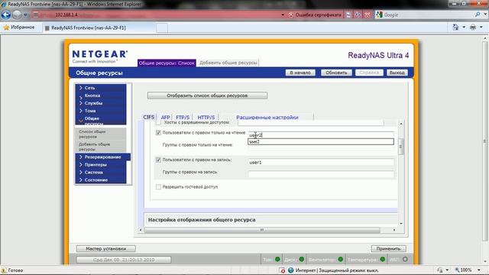Open a new browser tab
The width and height of the screenshot is (489, 275).
[x=162, y=28]
